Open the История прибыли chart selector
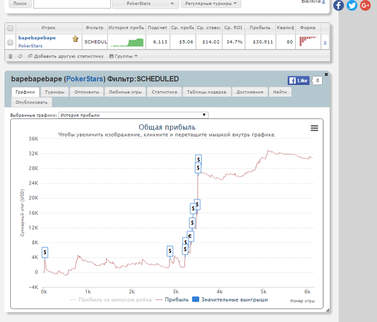Image resolution: width=377 pixels, height=322 pixels. pyautogui.click(x=134, y=115)
